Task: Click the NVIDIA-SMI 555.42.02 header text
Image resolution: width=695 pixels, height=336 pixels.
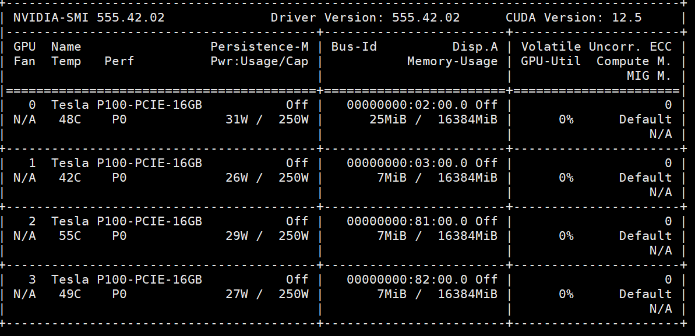Action: (x=89, y=17)
